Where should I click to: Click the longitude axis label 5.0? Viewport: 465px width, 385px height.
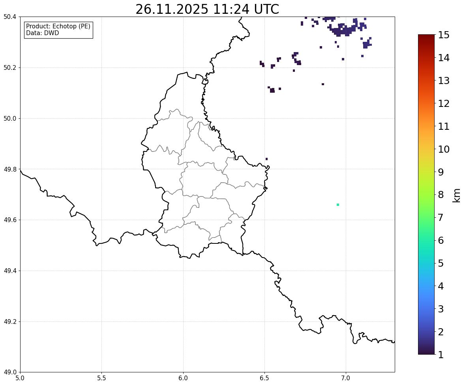pos(20,378)
